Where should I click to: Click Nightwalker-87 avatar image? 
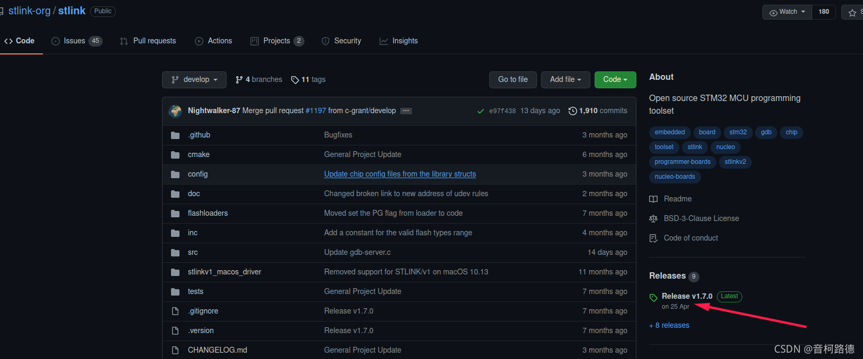click(x=175, y=111)
